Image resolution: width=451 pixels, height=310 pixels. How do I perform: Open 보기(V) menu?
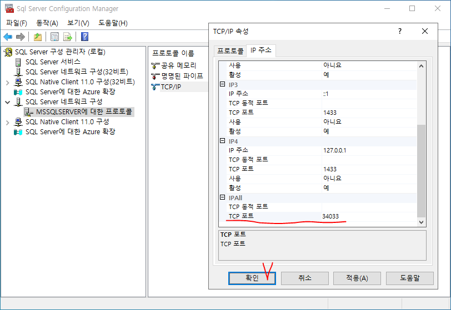(78, 23)
